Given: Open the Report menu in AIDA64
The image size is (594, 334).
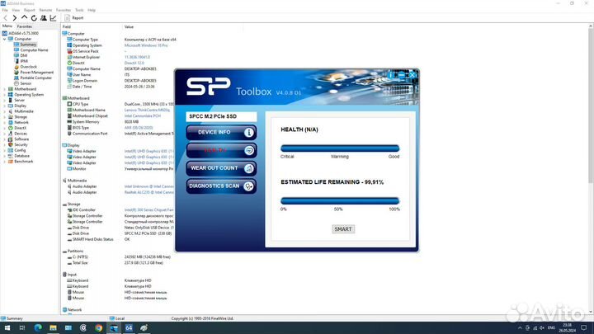Looking at the screenshot, I should pyautogui.click(x=29, y=10).
